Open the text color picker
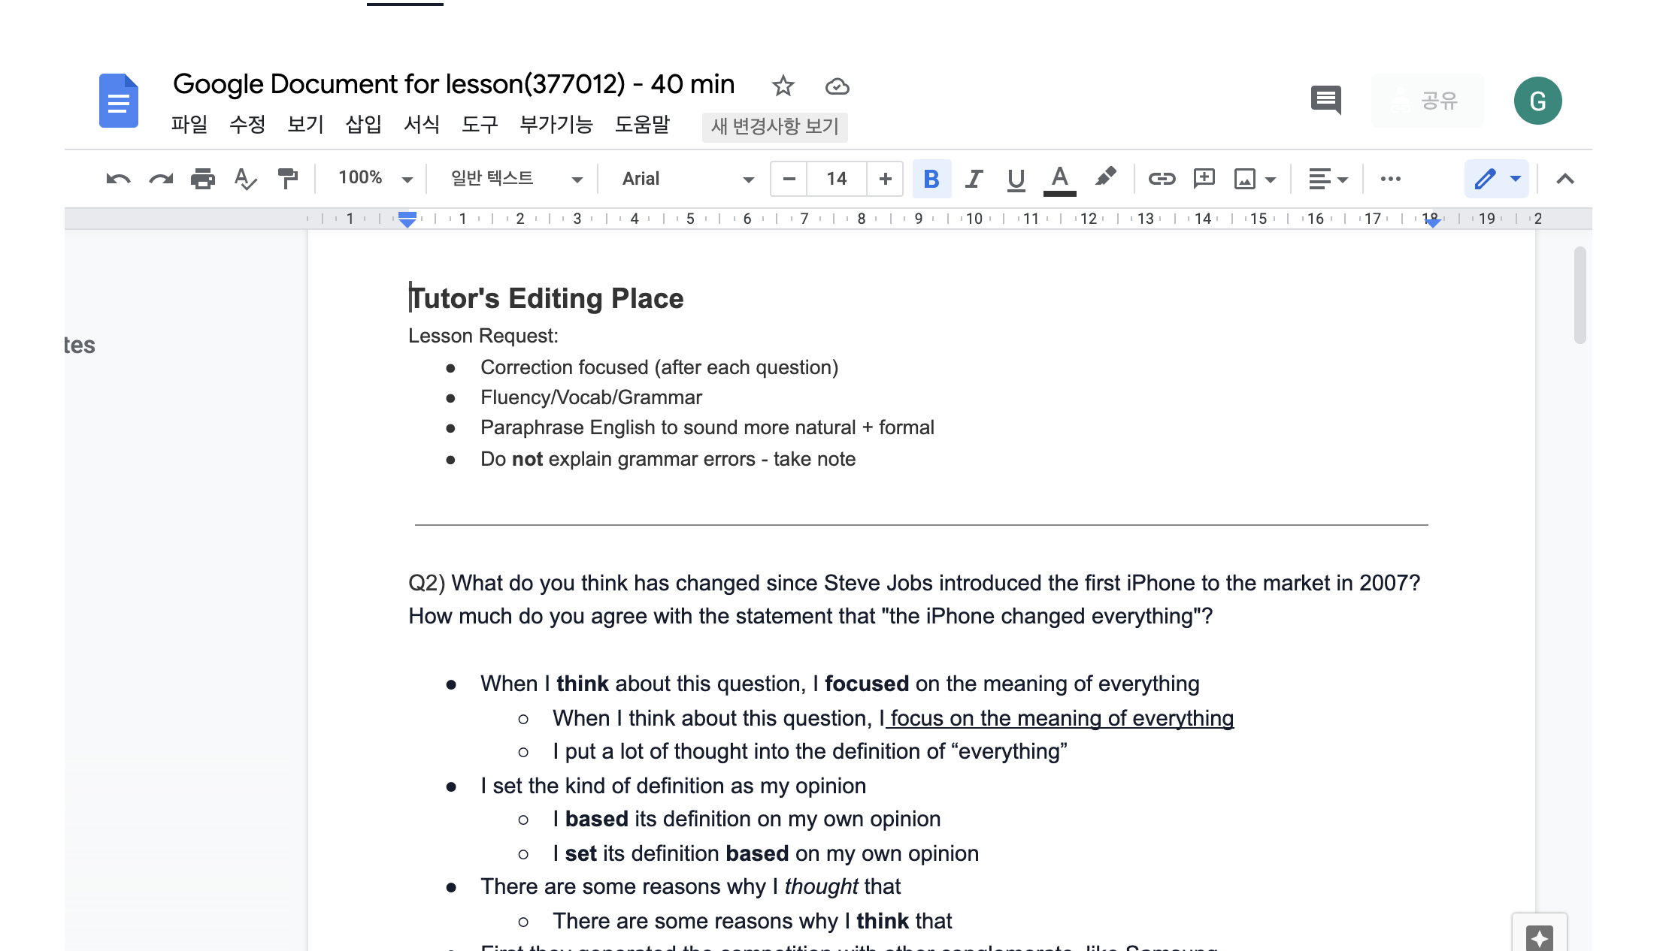The width and height of the screenshot is (1672, 951). point(1059,179)
